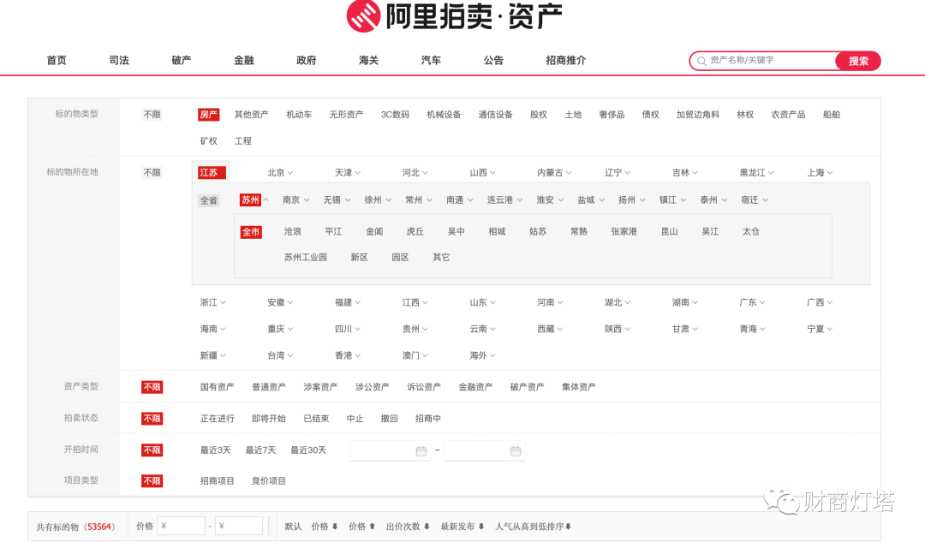Open 破产 navigation tab

point(182,60)
